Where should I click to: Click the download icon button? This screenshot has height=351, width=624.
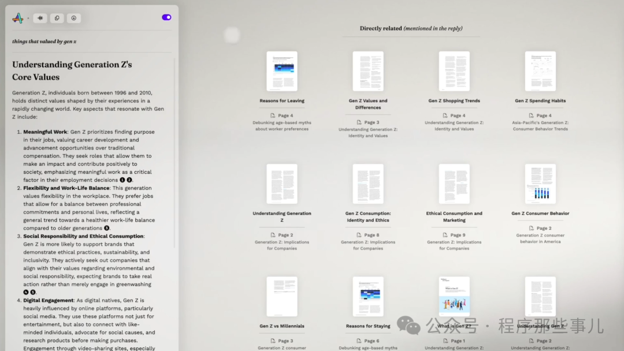pos(73,18)
